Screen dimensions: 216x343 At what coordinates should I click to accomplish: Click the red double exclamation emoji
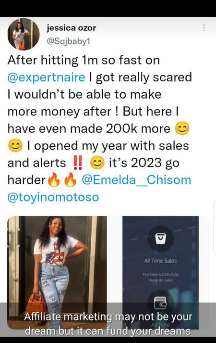point(77,163)
